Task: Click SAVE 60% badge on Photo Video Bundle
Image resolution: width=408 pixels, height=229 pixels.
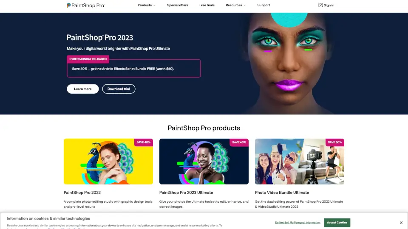Action: click(334, 142)
